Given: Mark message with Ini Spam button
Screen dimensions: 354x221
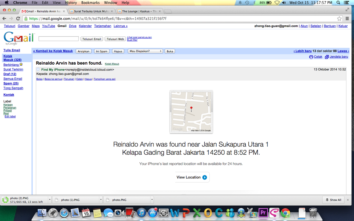Looking at the screenshot, I should pos(102,51).
